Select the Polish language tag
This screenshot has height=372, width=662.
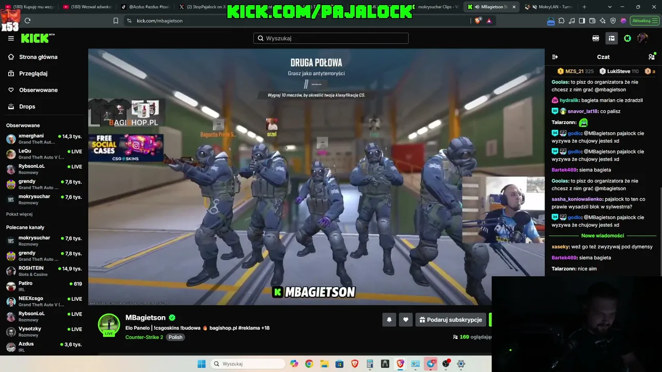click(x=175, y=337)
